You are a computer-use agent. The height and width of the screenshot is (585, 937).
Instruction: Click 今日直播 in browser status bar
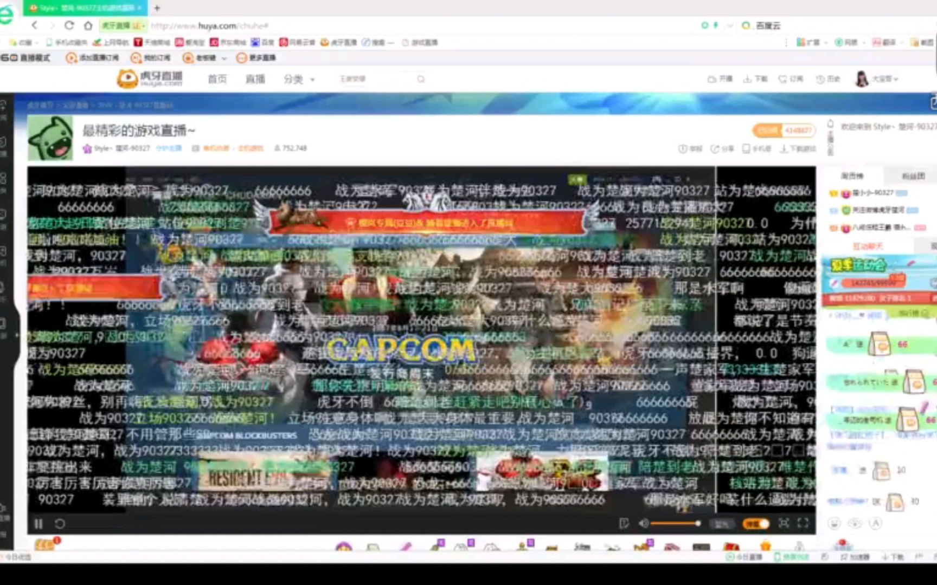744,556
